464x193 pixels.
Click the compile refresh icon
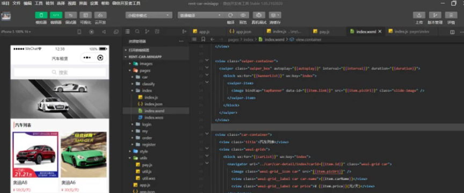point(230,15)
